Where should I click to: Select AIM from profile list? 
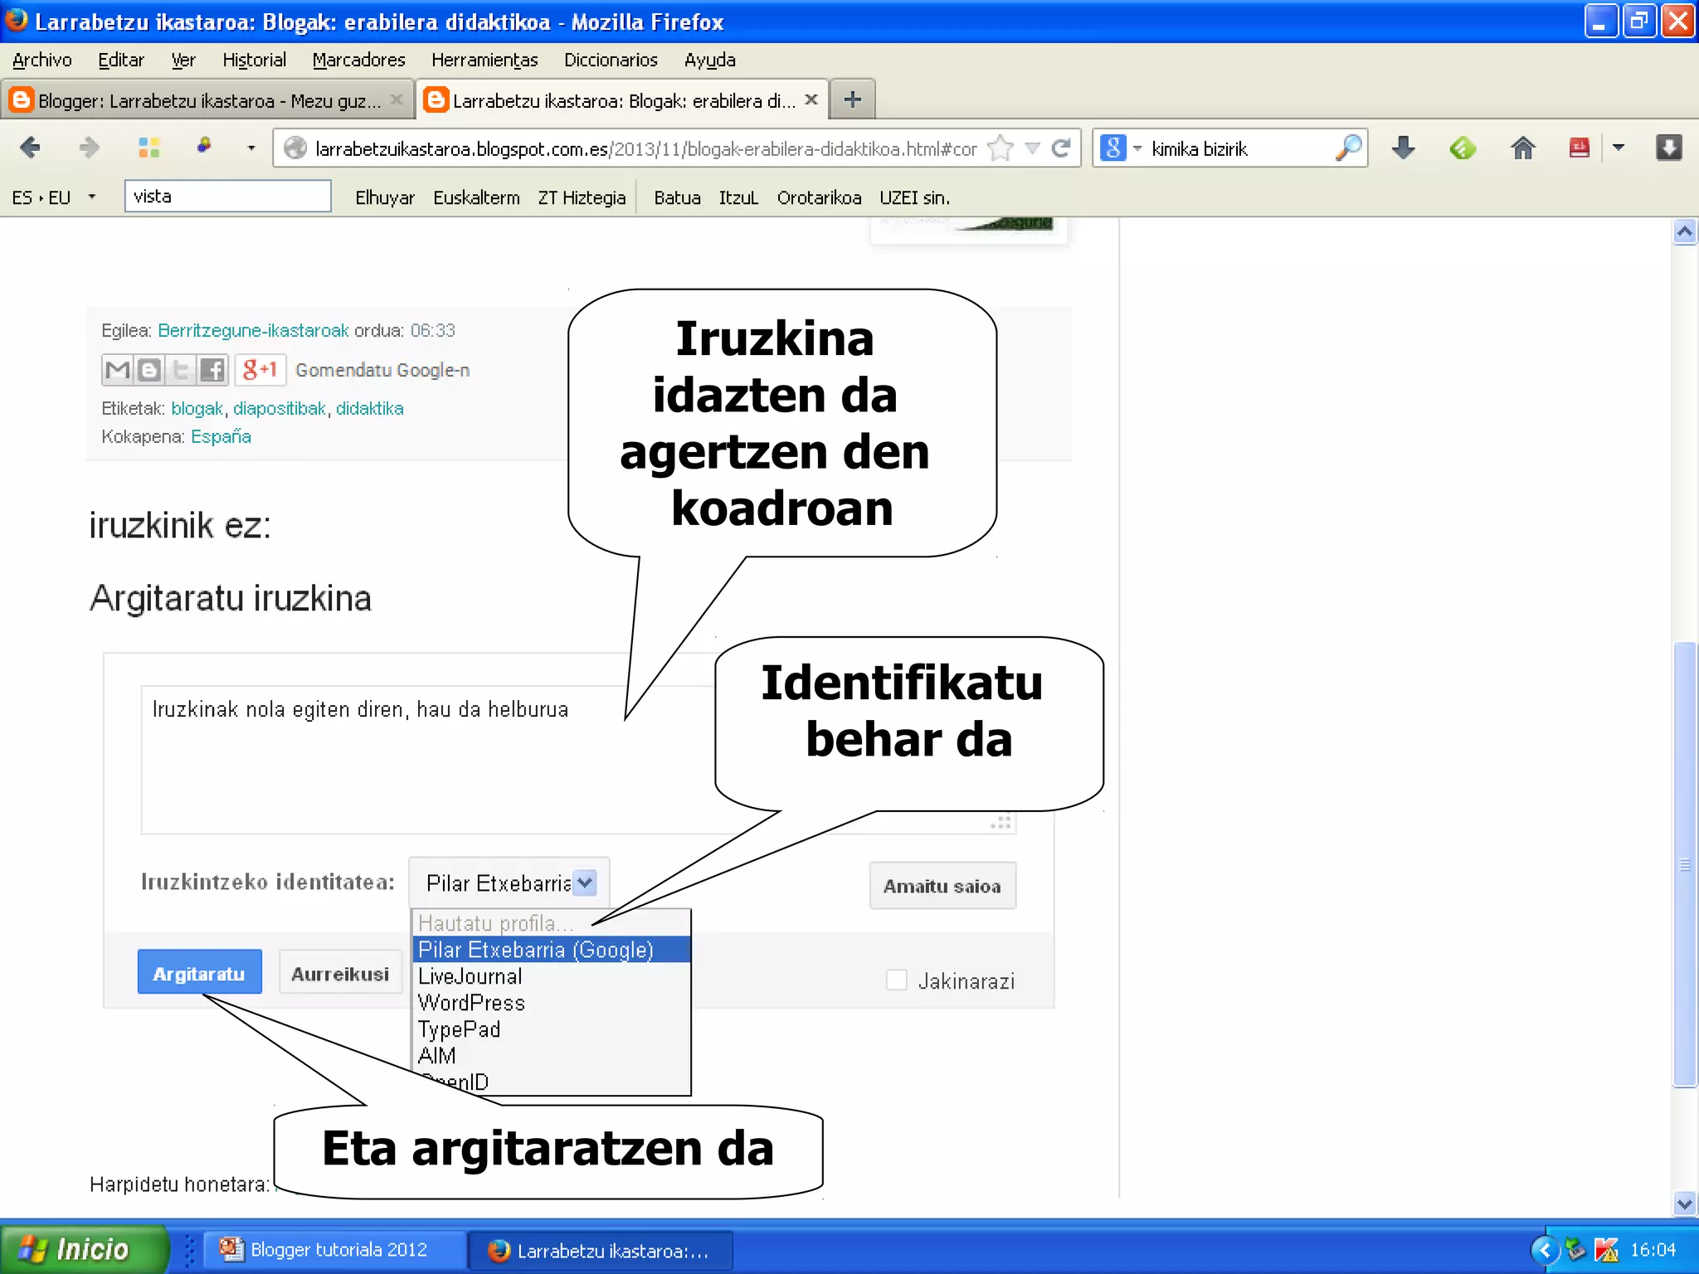552,1056
